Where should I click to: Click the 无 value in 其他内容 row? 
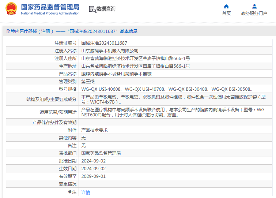[83, 138]
